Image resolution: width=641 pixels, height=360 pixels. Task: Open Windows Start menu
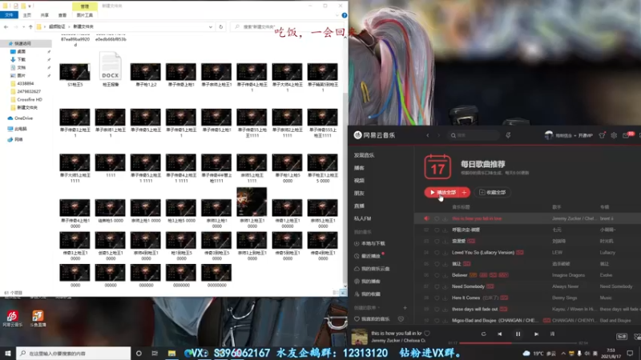point(8,353)
